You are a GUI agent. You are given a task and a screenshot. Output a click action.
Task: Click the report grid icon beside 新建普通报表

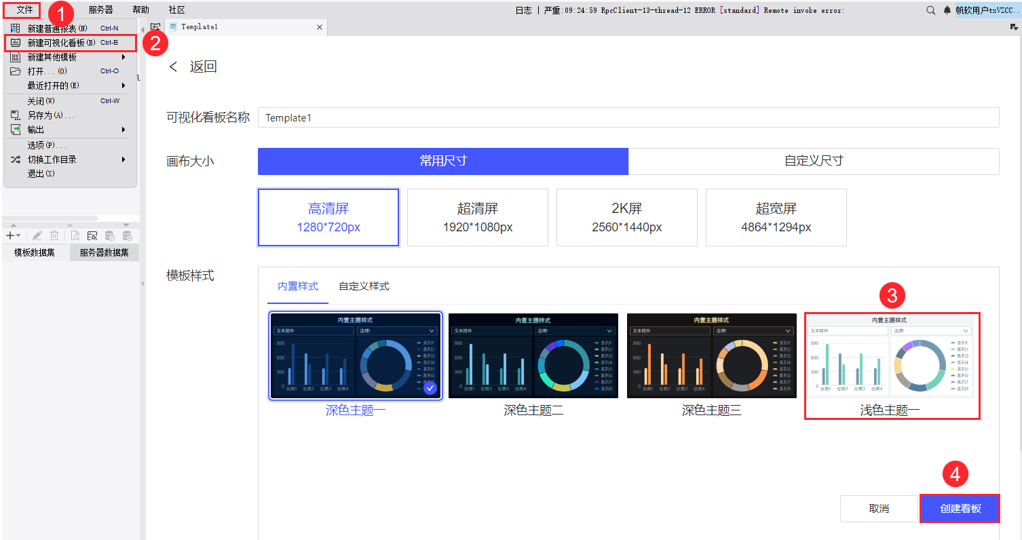tap(15, 28)
